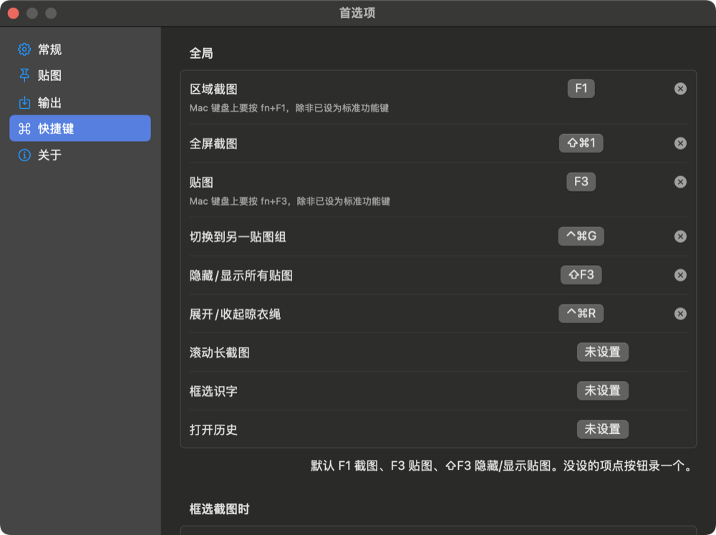Click the fn+F3 hint under 贴图

click(290, 201)
